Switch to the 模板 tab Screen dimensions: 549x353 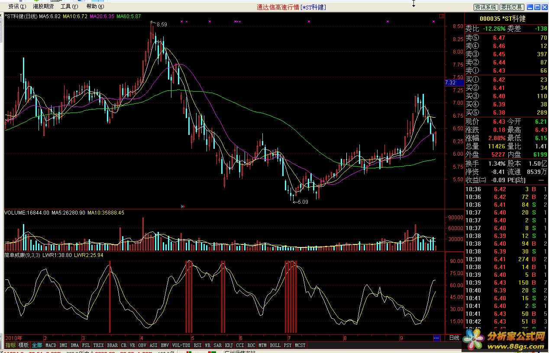click(x=23, y=345)
